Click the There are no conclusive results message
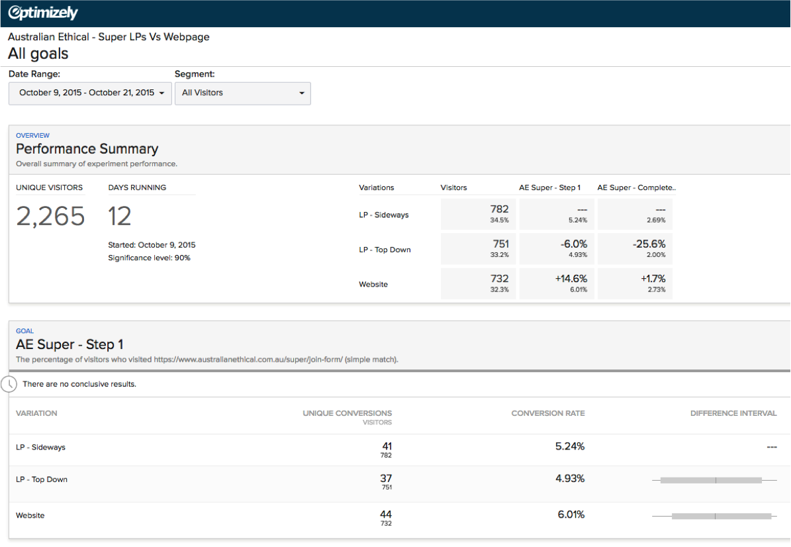Screen dimensions: 791x547 pos(79,384)
